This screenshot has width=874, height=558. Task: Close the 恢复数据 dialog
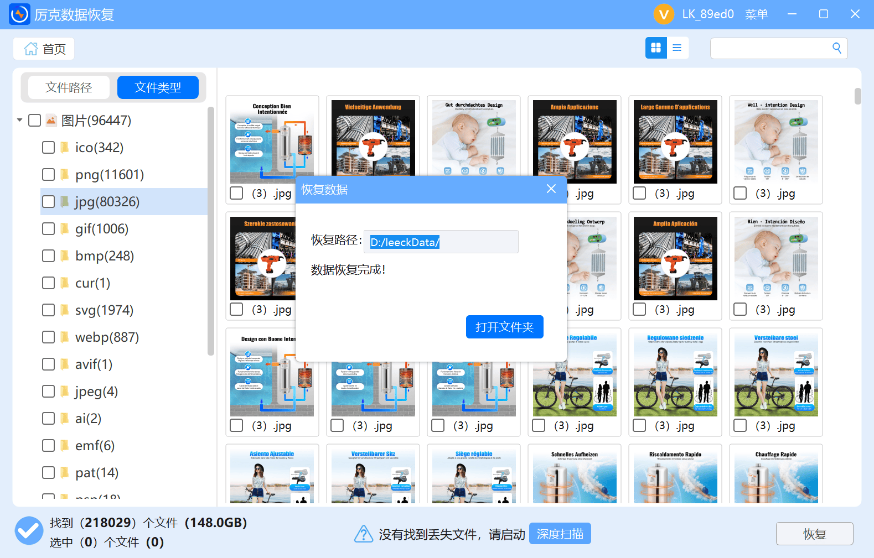click(x=551, y=189)
